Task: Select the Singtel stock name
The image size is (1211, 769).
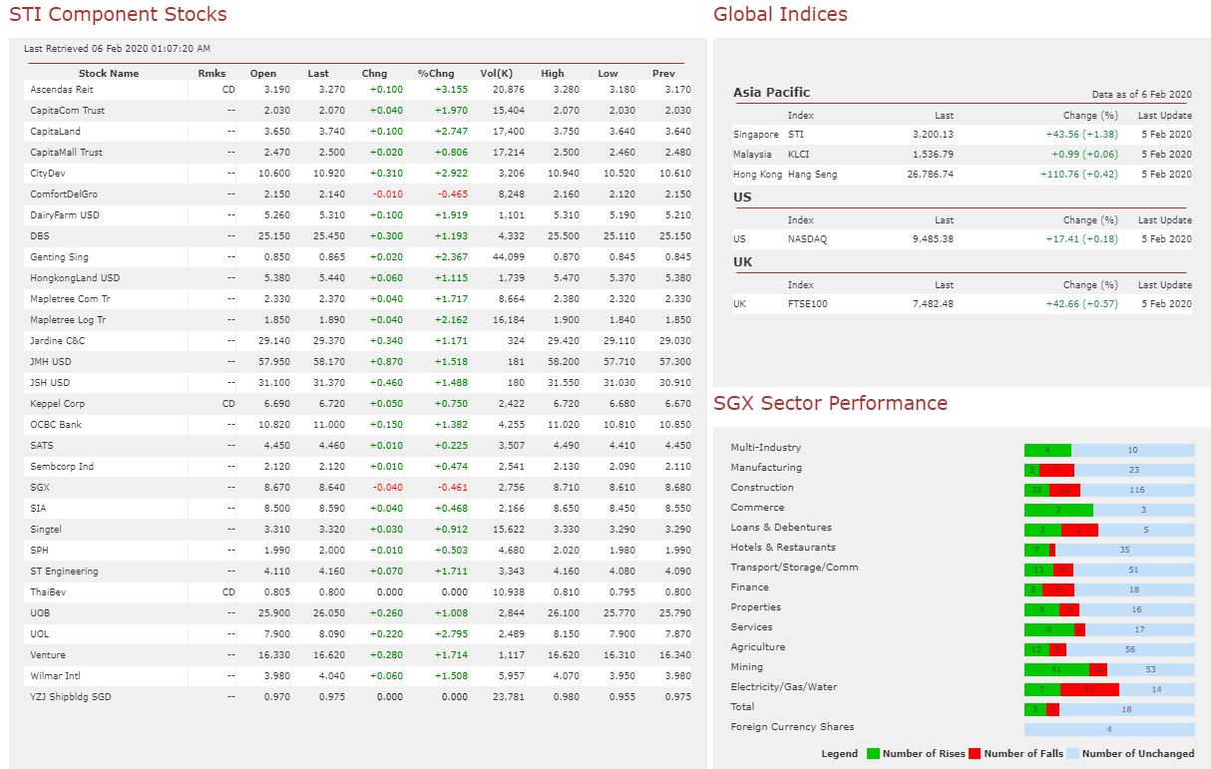Action: click(45, 529)
